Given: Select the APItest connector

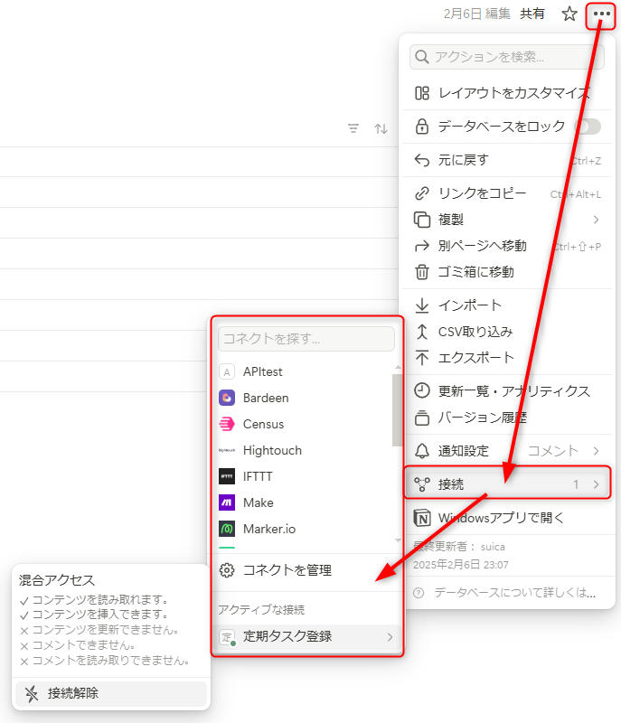Looking at the screenshot, I should tap(305, 371).
